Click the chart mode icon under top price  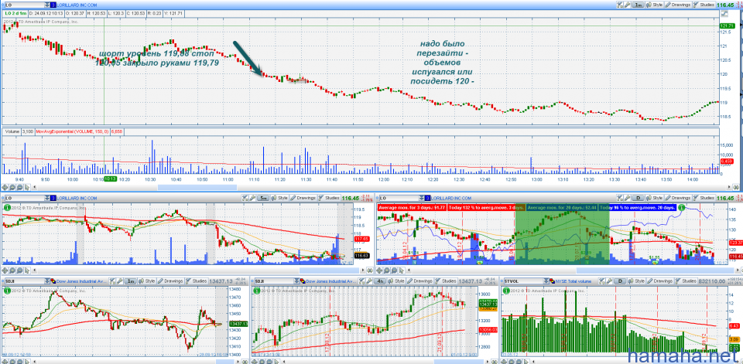point(724,14)
